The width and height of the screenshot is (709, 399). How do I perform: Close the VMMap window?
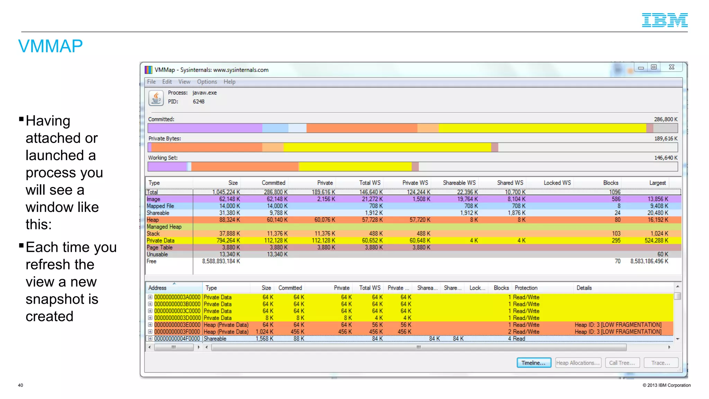tap(672, 67)
